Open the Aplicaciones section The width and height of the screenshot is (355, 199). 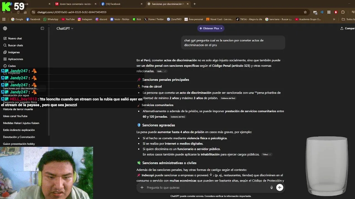click(x=13, y=59)
